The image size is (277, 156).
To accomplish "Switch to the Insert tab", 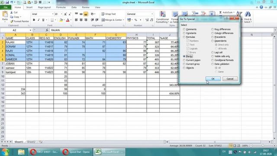I will [29, 7].
